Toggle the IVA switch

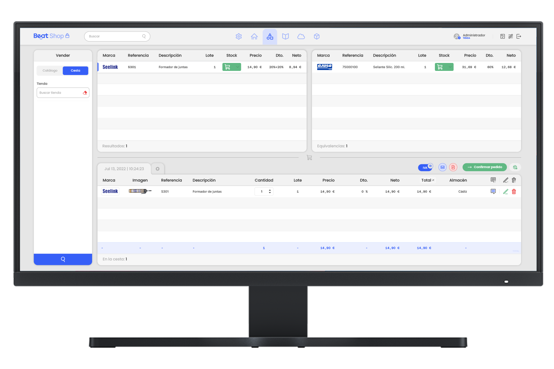(x=426, y=167)
